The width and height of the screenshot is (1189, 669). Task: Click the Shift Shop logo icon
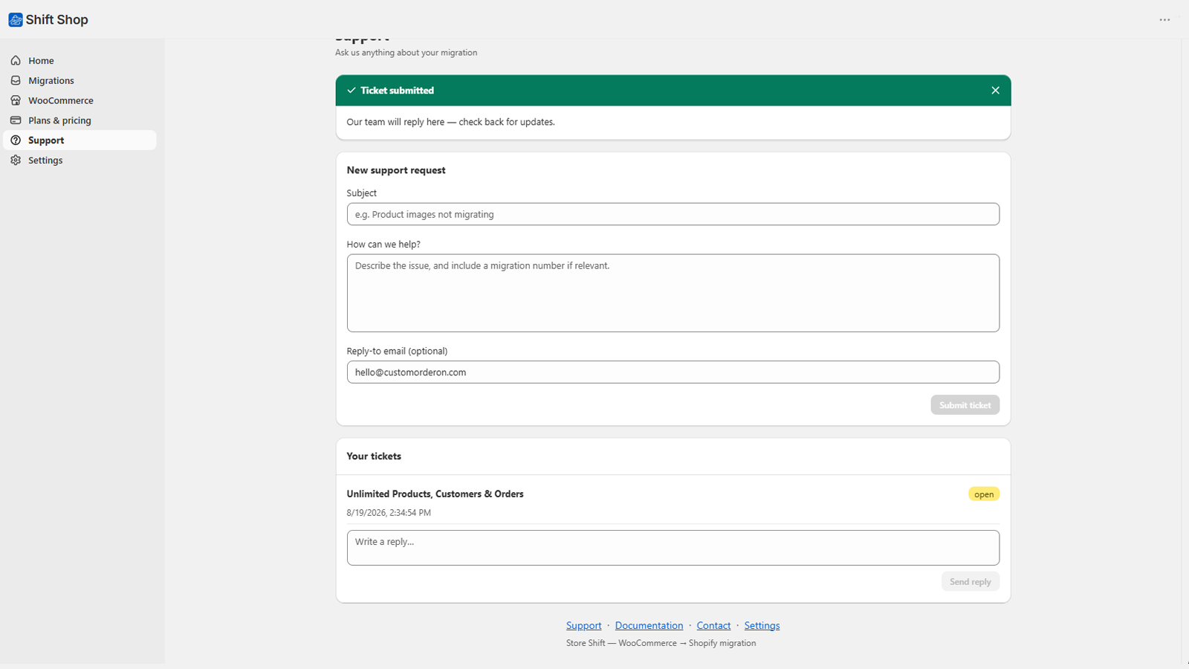[x=16, y=19]
